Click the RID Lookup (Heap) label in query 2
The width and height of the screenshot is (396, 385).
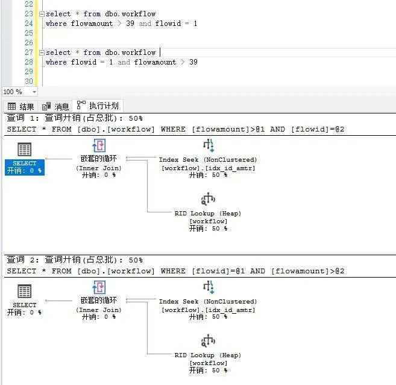(x=208, y=355)
